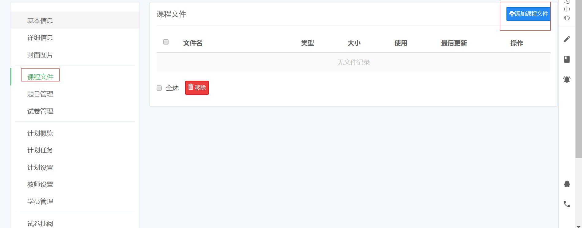Click the pencil edit icon in right sidebar
Viewport: 582px width, 228px height.
567,39
